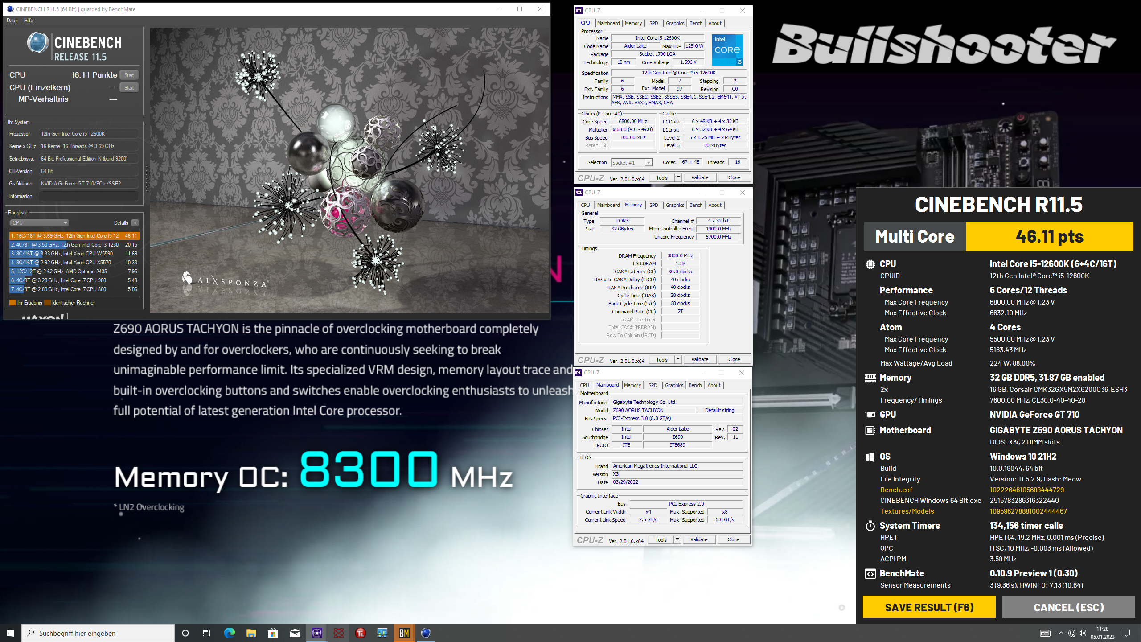Open the Hilfe menu in Cinebench

(x=29, y=21)
